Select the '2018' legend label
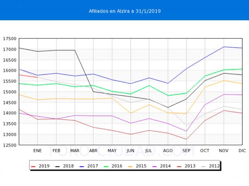Viewport: 249px width, 186px height. click(x=68, y=166)
